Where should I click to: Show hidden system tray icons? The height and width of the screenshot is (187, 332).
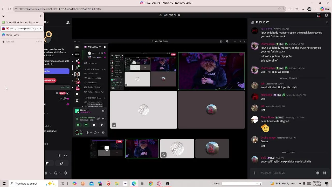(x=300, y=184)
